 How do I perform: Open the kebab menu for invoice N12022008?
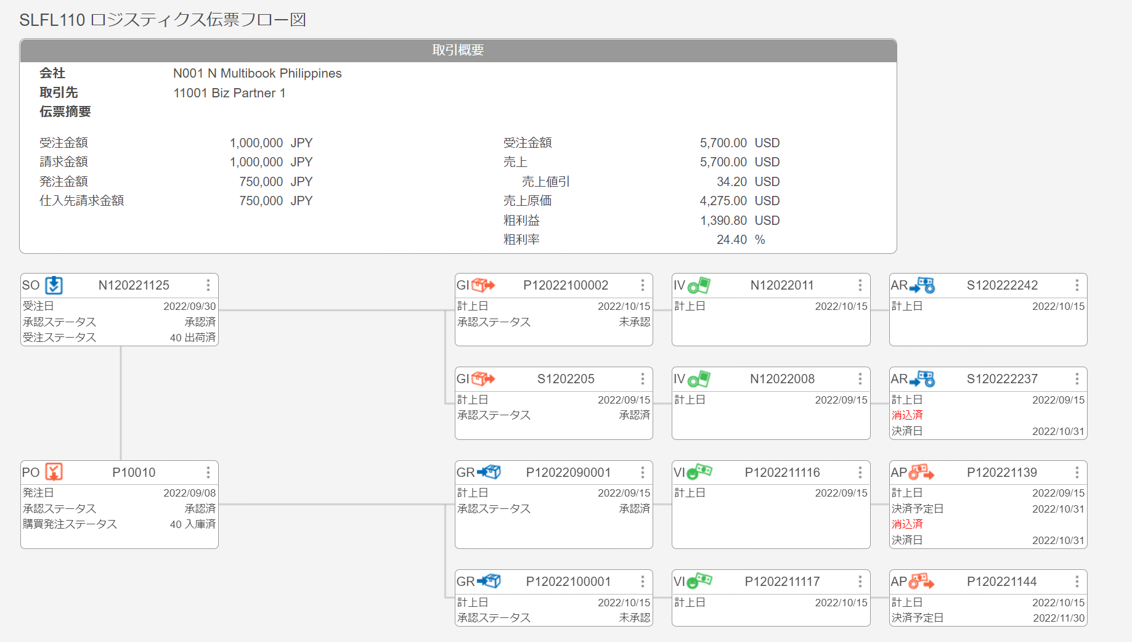pyautogui.click(x=860, y=379)
